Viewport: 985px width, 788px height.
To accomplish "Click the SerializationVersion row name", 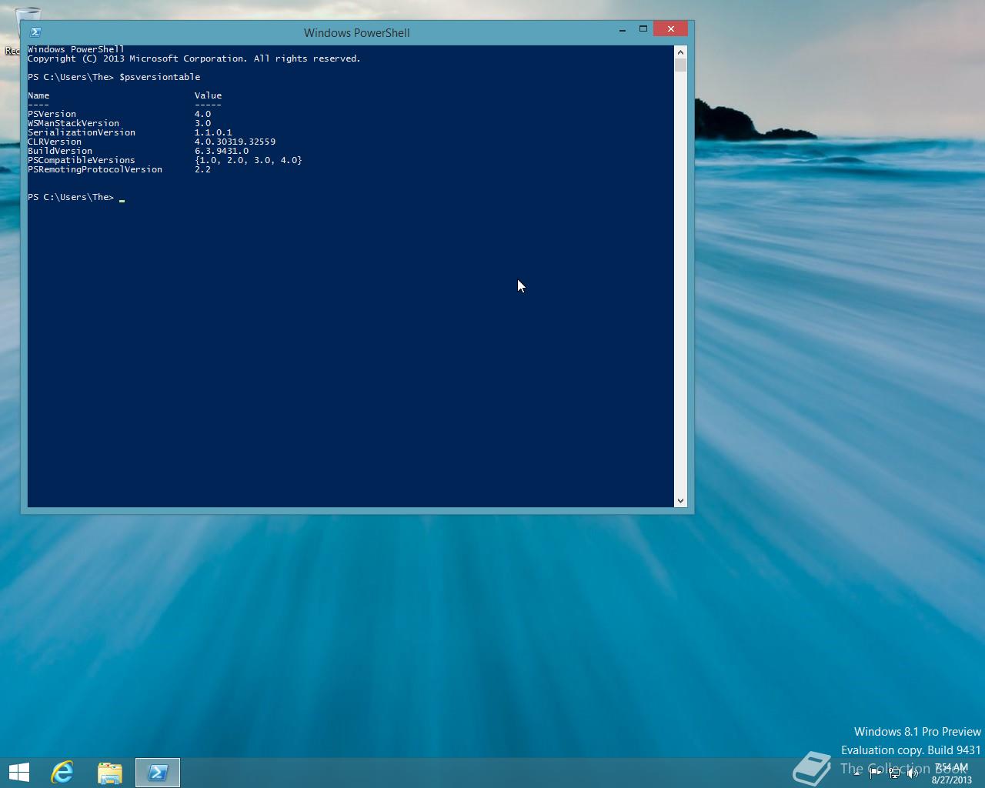I will (82, 132).
